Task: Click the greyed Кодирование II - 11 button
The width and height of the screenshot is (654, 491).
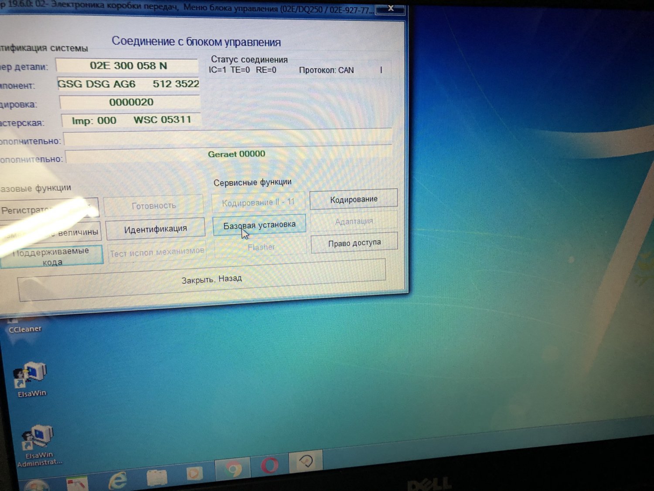Action: click(258, 203)
